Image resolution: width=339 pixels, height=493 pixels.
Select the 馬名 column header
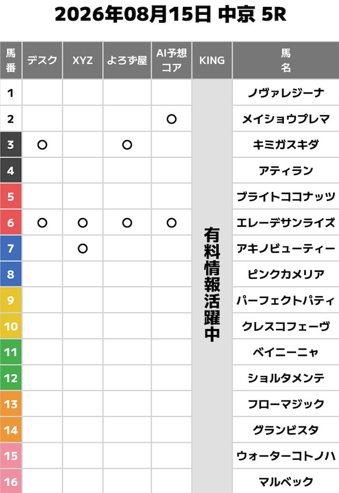(286, 60)
